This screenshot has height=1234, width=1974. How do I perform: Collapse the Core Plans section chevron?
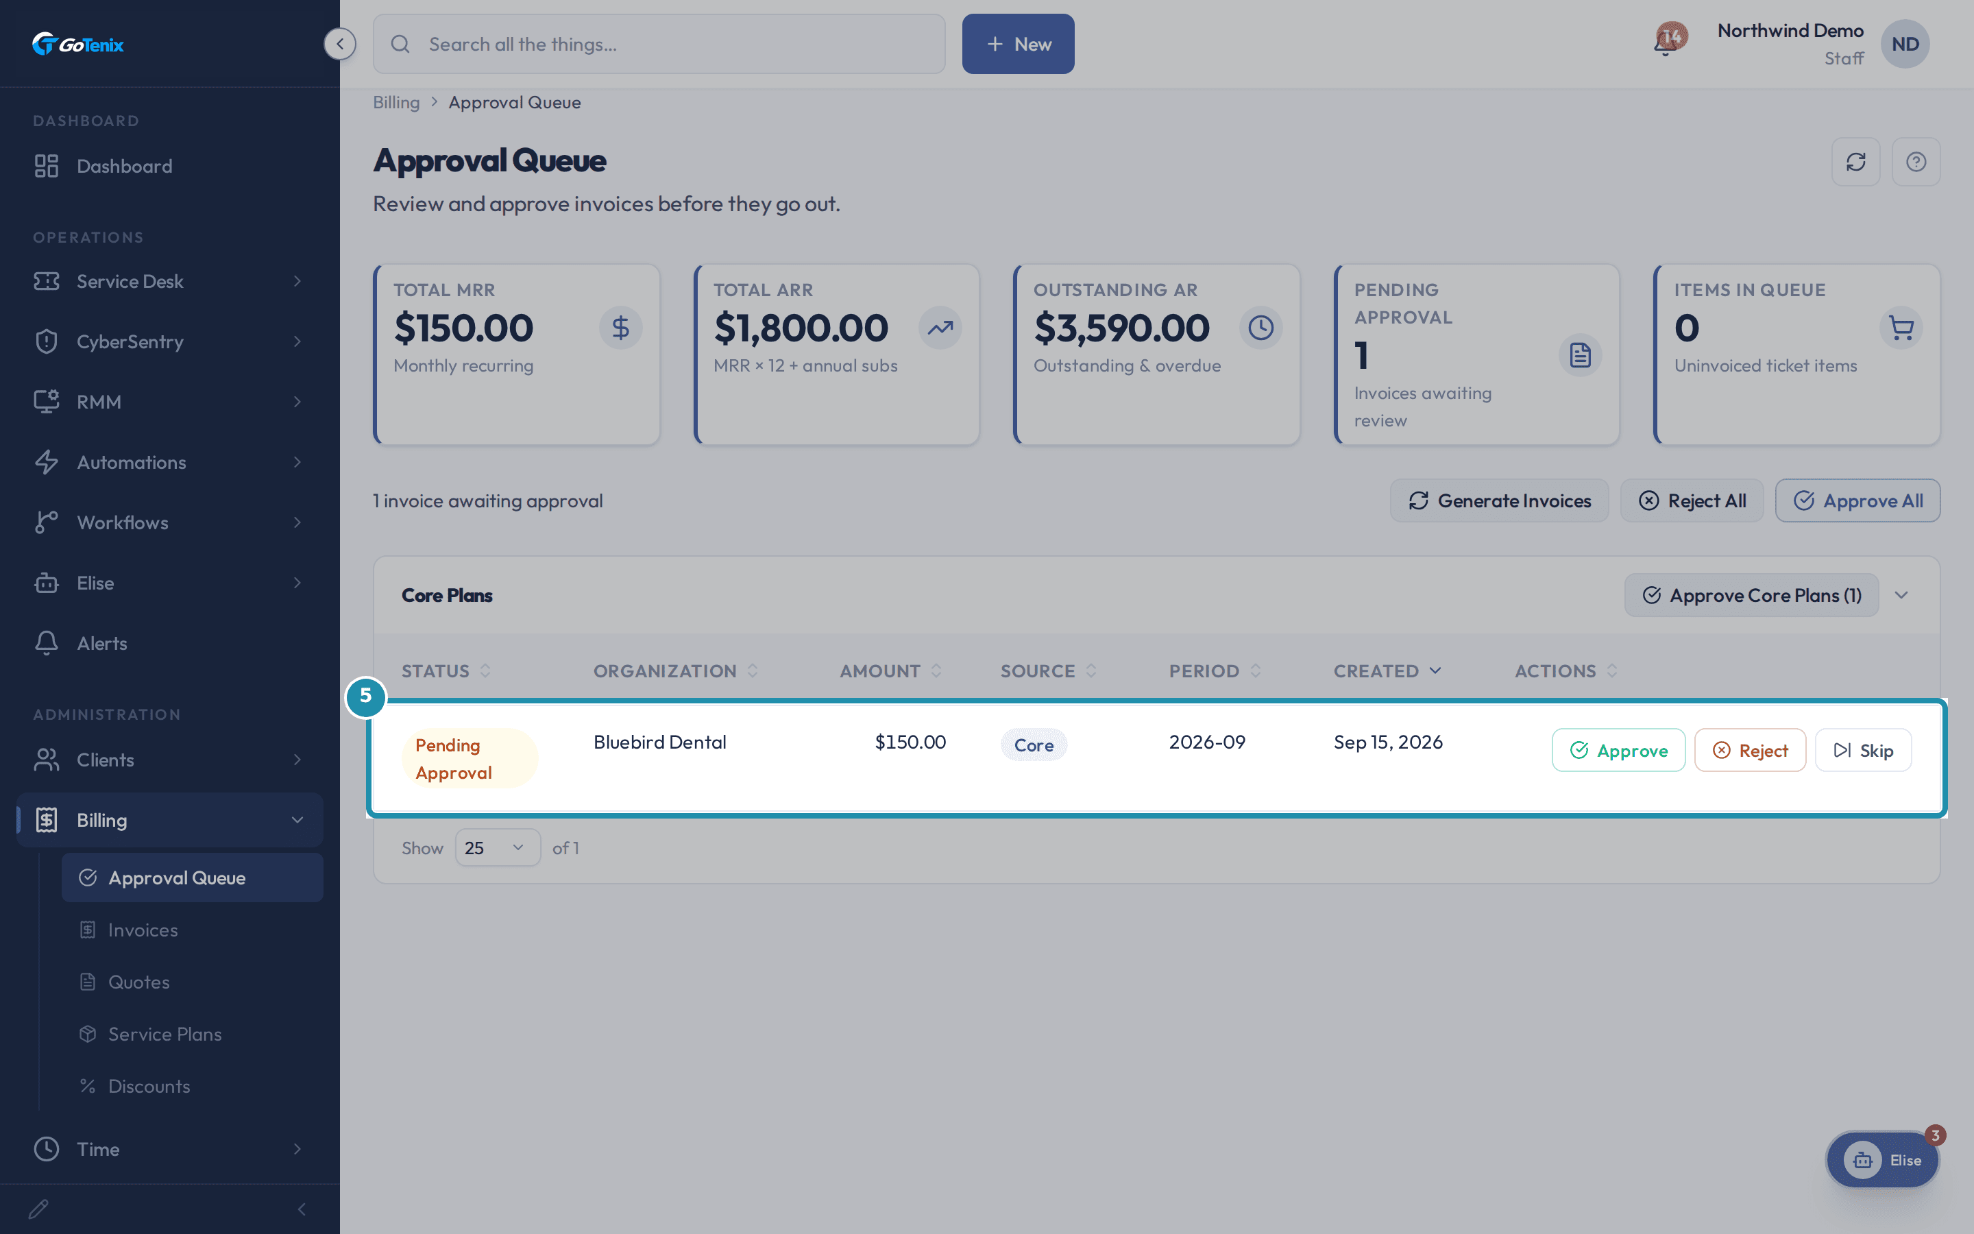[x=1901, y=595]
